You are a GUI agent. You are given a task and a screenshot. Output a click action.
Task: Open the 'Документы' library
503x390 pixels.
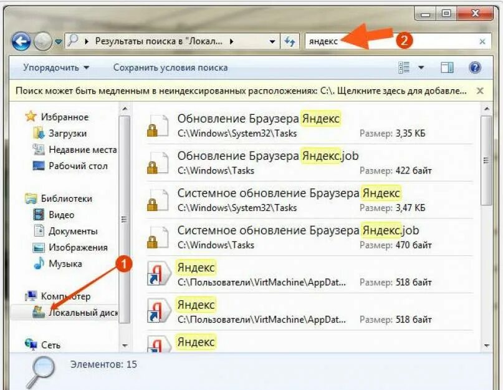73,232
